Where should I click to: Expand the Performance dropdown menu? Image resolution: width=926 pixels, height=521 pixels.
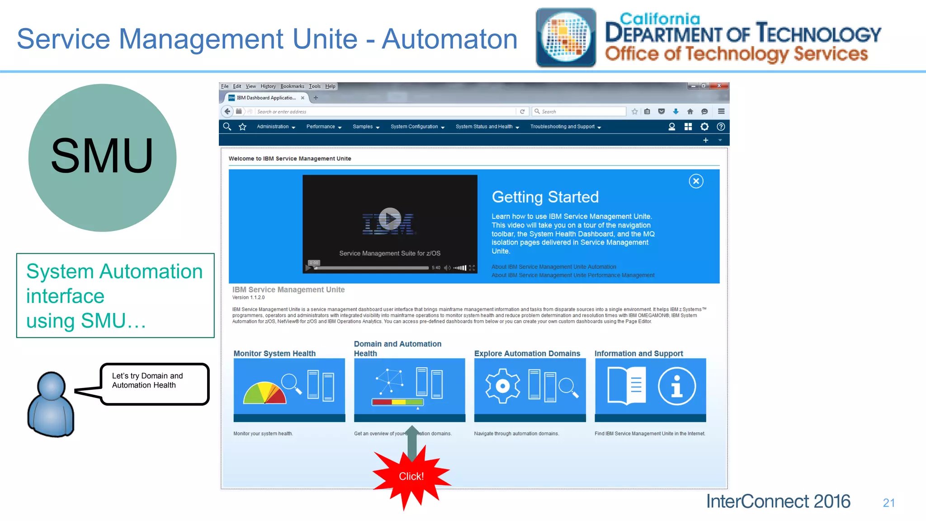[324, 127]
